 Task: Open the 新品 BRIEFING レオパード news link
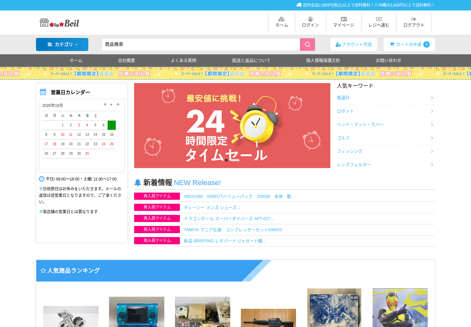click(x=225, y=241)
